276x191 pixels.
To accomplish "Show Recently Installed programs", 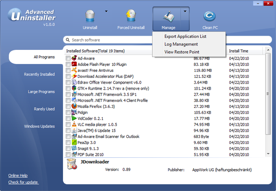I will tap(39, 74).
